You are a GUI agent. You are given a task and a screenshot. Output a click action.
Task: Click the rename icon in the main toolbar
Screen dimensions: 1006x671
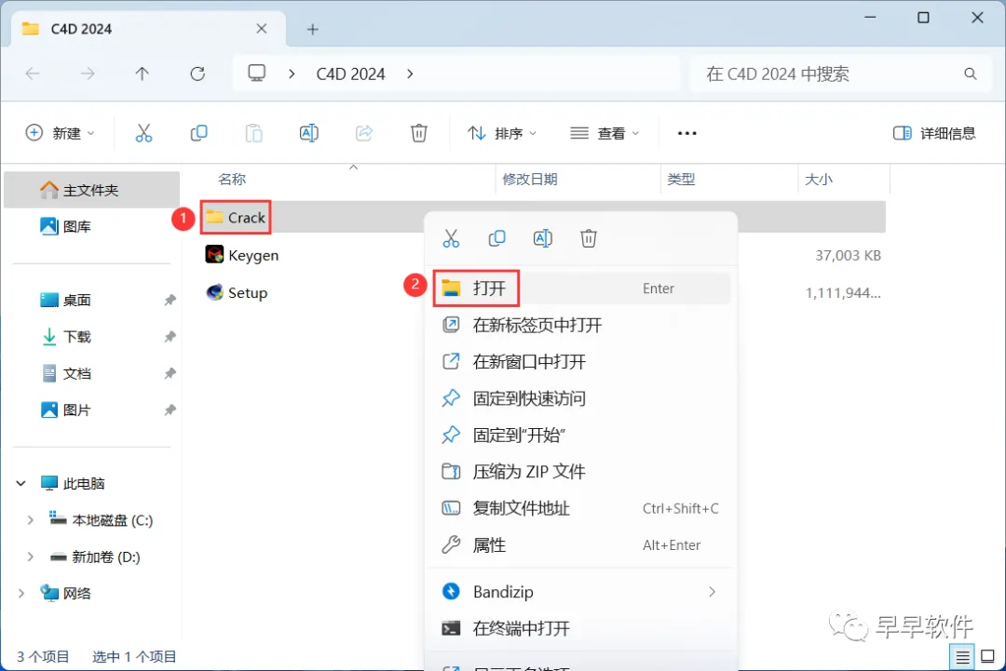tap(309, 133)
